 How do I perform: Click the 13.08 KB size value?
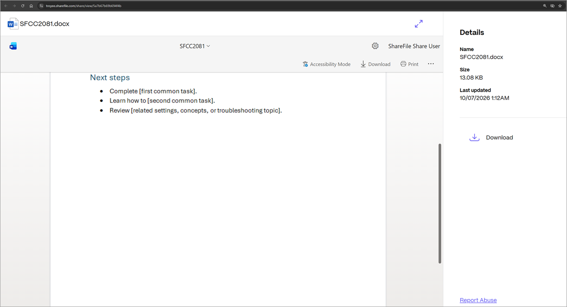click(x=471, y=78)
